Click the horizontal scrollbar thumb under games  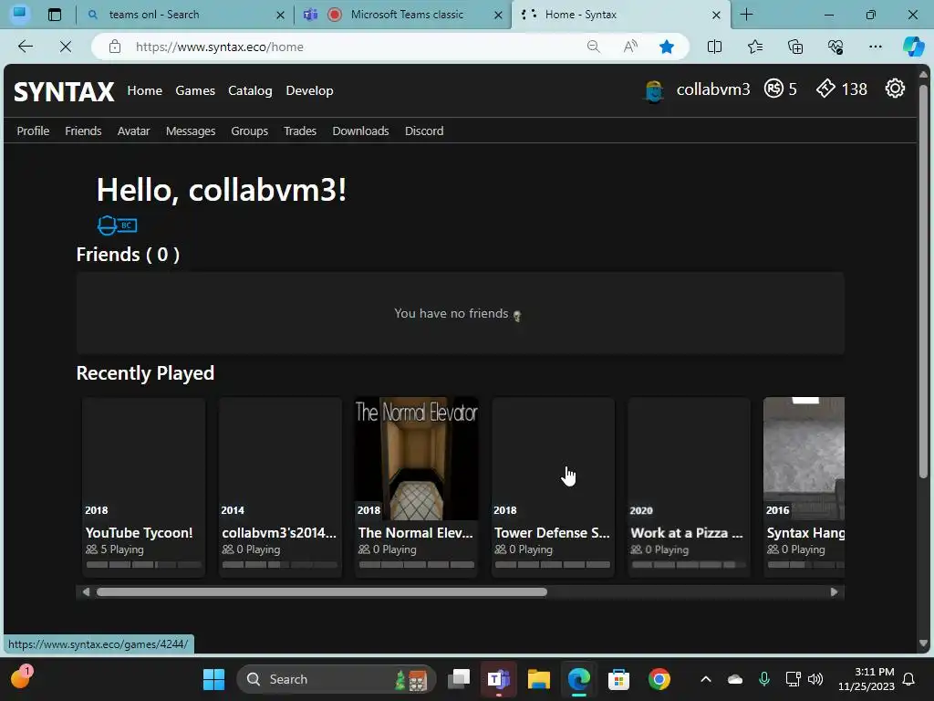[322, 591]
